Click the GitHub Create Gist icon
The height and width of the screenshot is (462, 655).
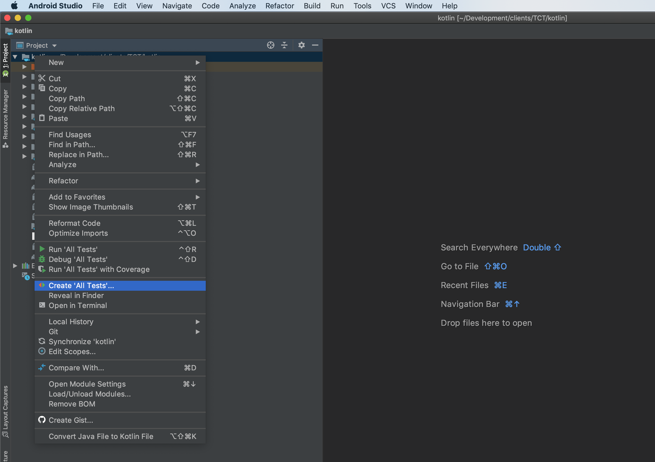point(42,420)
